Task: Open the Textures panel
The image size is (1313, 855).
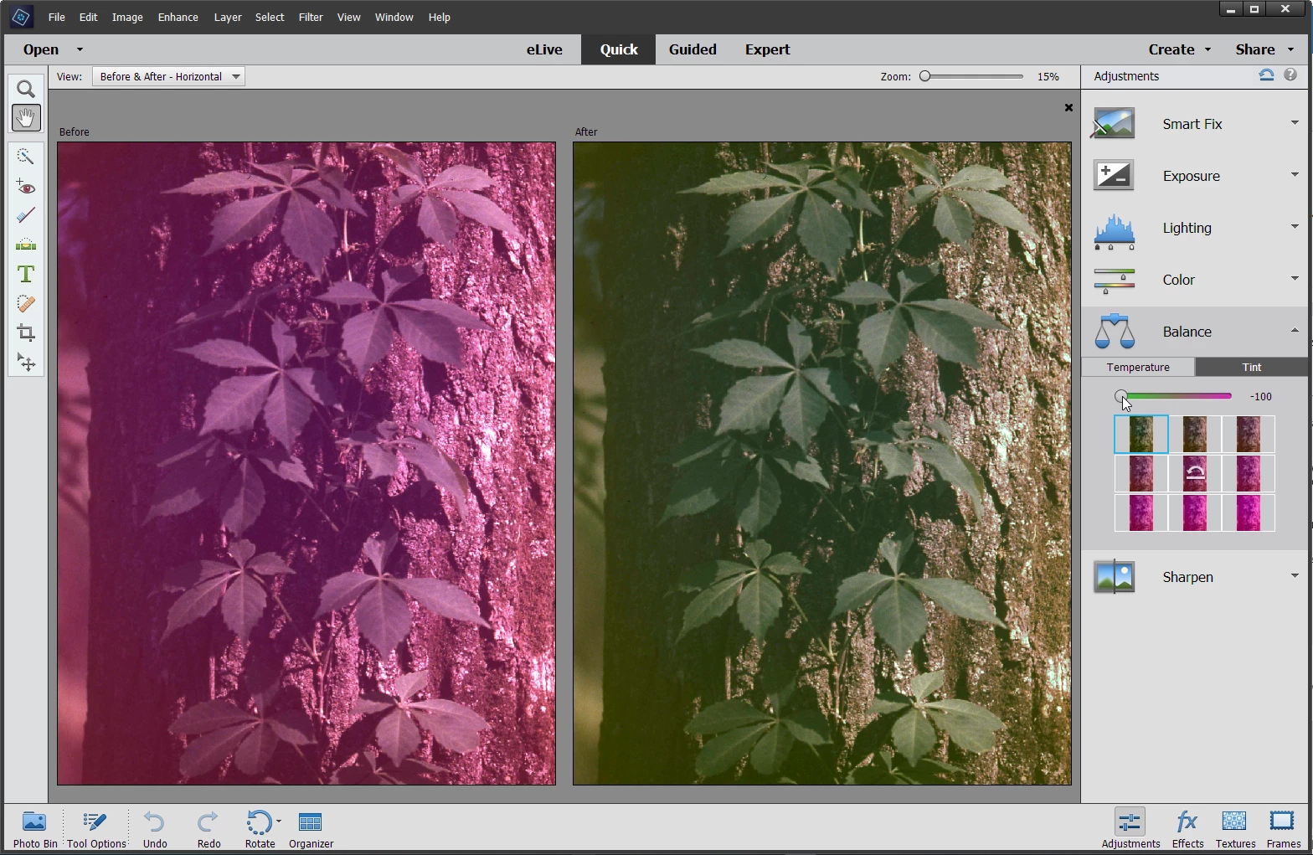Action: 1235,829
